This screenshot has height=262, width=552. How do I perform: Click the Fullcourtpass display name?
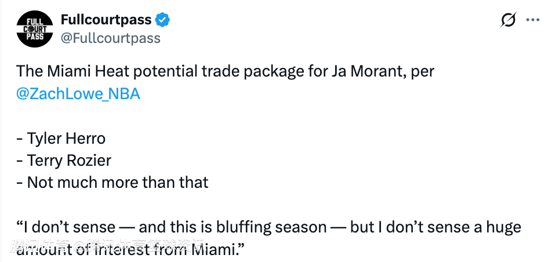(106, 20)
